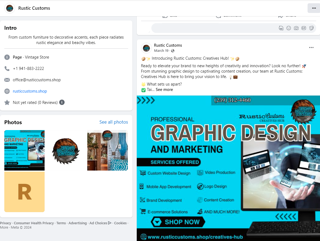Screen dimensions: 320x241
Task: Open the sticker picker in comment box
Action: point(311,28)
